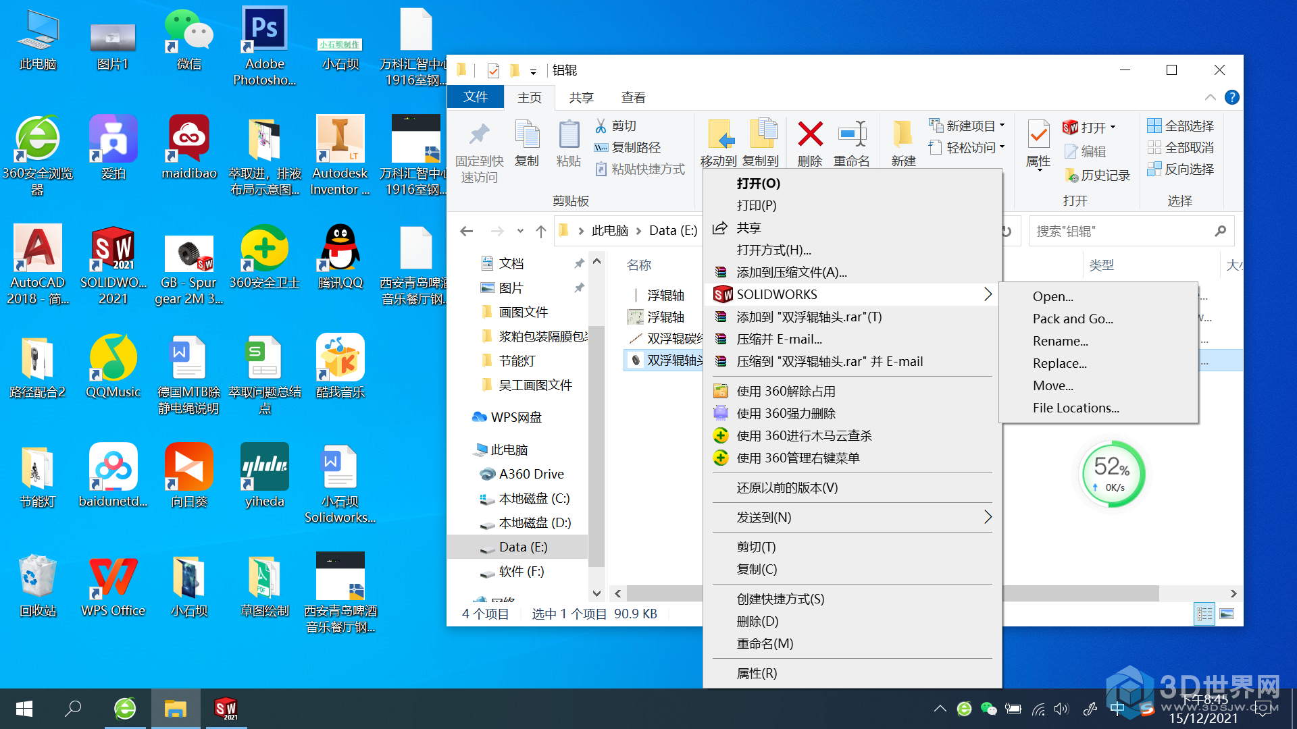Click the Paste clipboard icon

click(x=569, y=134)
